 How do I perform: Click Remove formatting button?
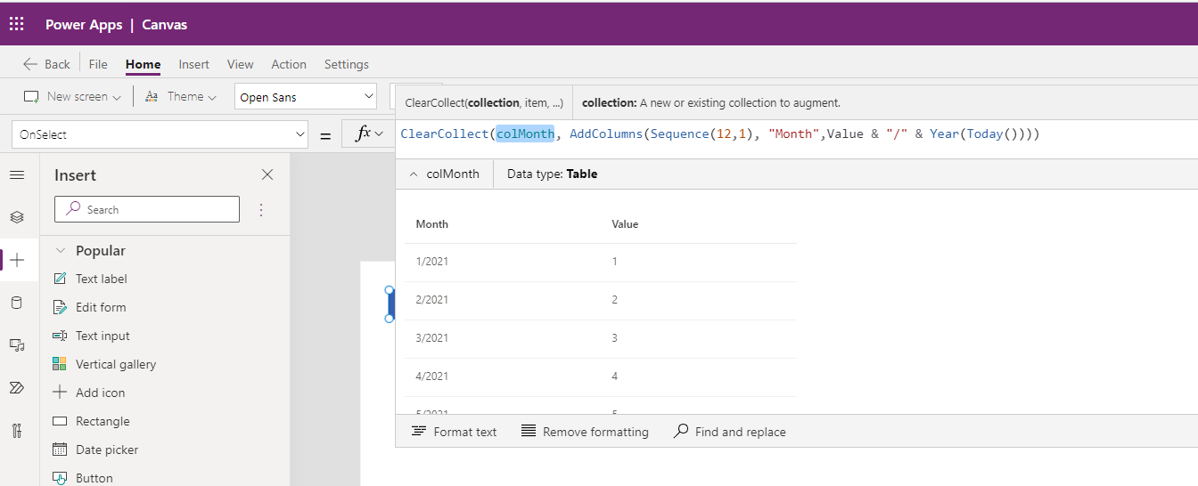coord(585,432)
